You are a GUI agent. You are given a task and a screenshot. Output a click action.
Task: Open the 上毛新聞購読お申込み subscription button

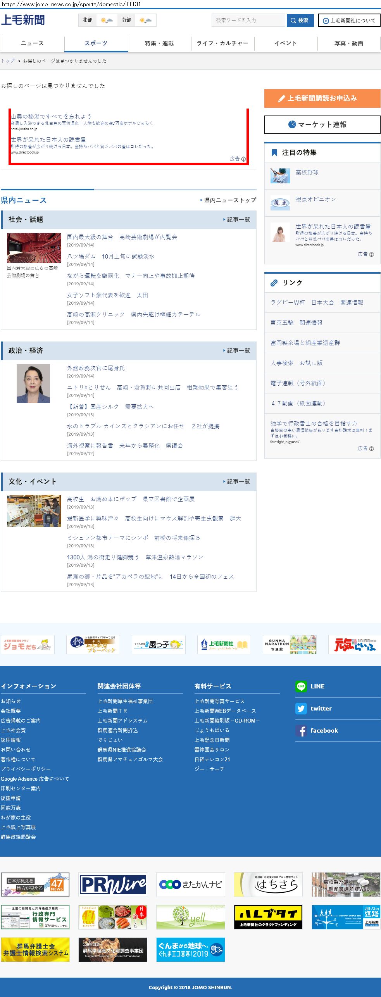pyautogui.click(x=322, y=98)
